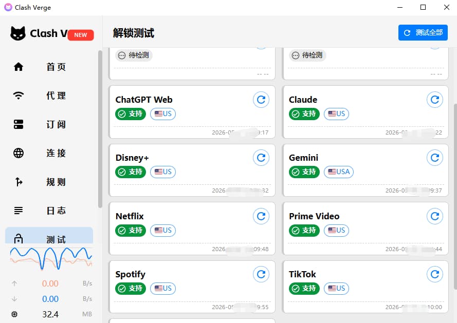This screenshot has width=457, height=323.
Task: Click the upload arrow icon
Action: point(14,283)
